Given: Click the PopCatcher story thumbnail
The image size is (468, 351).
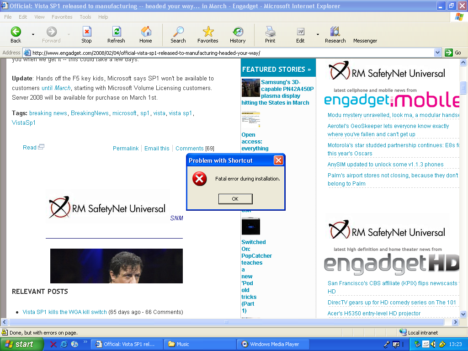Looking at the screenshot, I should [251, 227].
